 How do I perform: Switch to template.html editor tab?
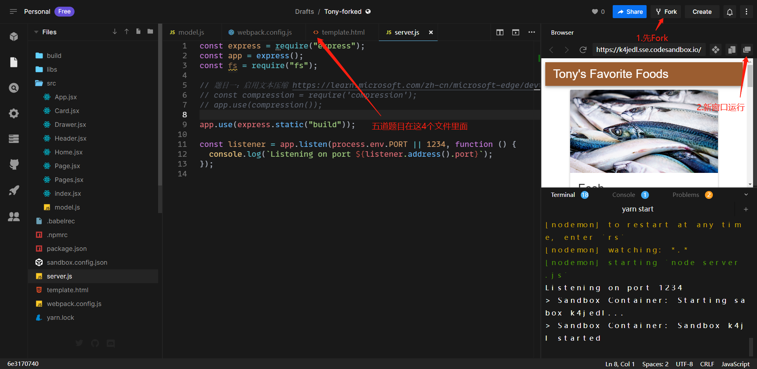click(x=343, y=32)
